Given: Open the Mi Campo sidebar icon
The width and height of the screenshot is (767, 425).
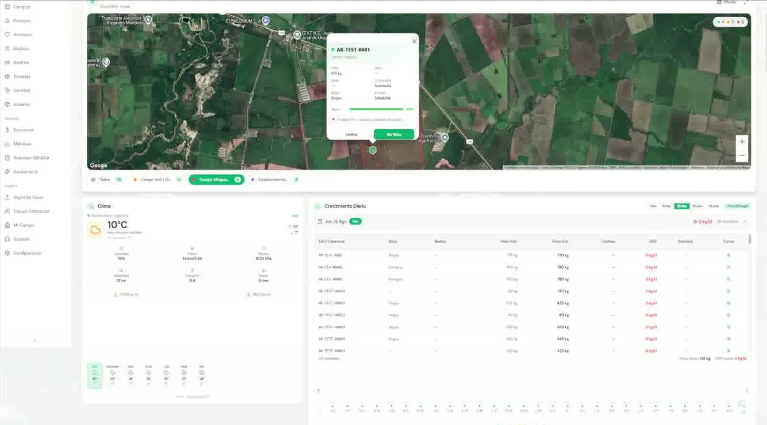Looking at the screenshot, I should coord(7,225).
